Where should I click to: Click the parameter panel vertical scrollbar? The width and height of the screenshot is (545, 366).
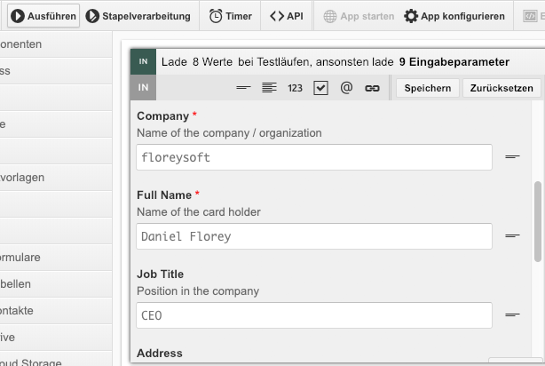(538, 221)
